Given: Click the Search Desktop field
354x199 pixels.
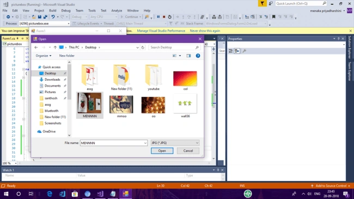Looking at the screenshot, I should (x=174, y=47).
